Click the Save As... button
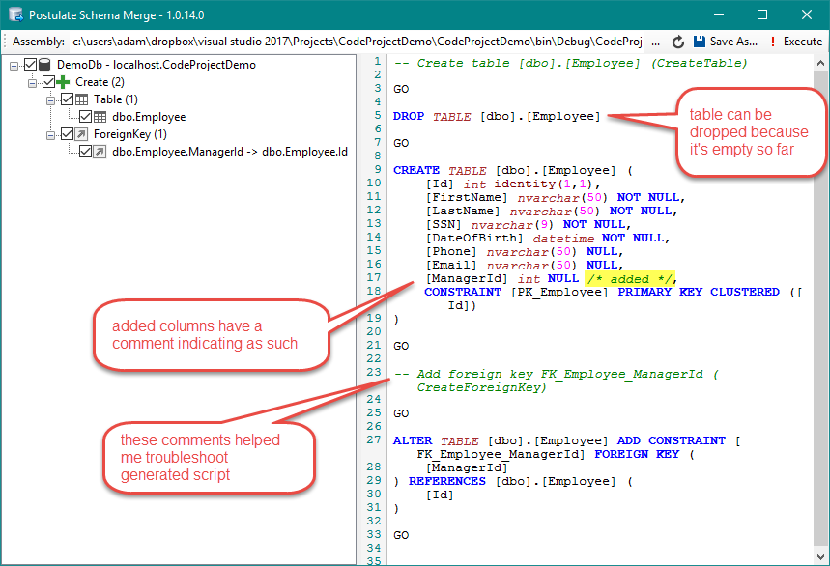830x566 pixels. [726, 42]
